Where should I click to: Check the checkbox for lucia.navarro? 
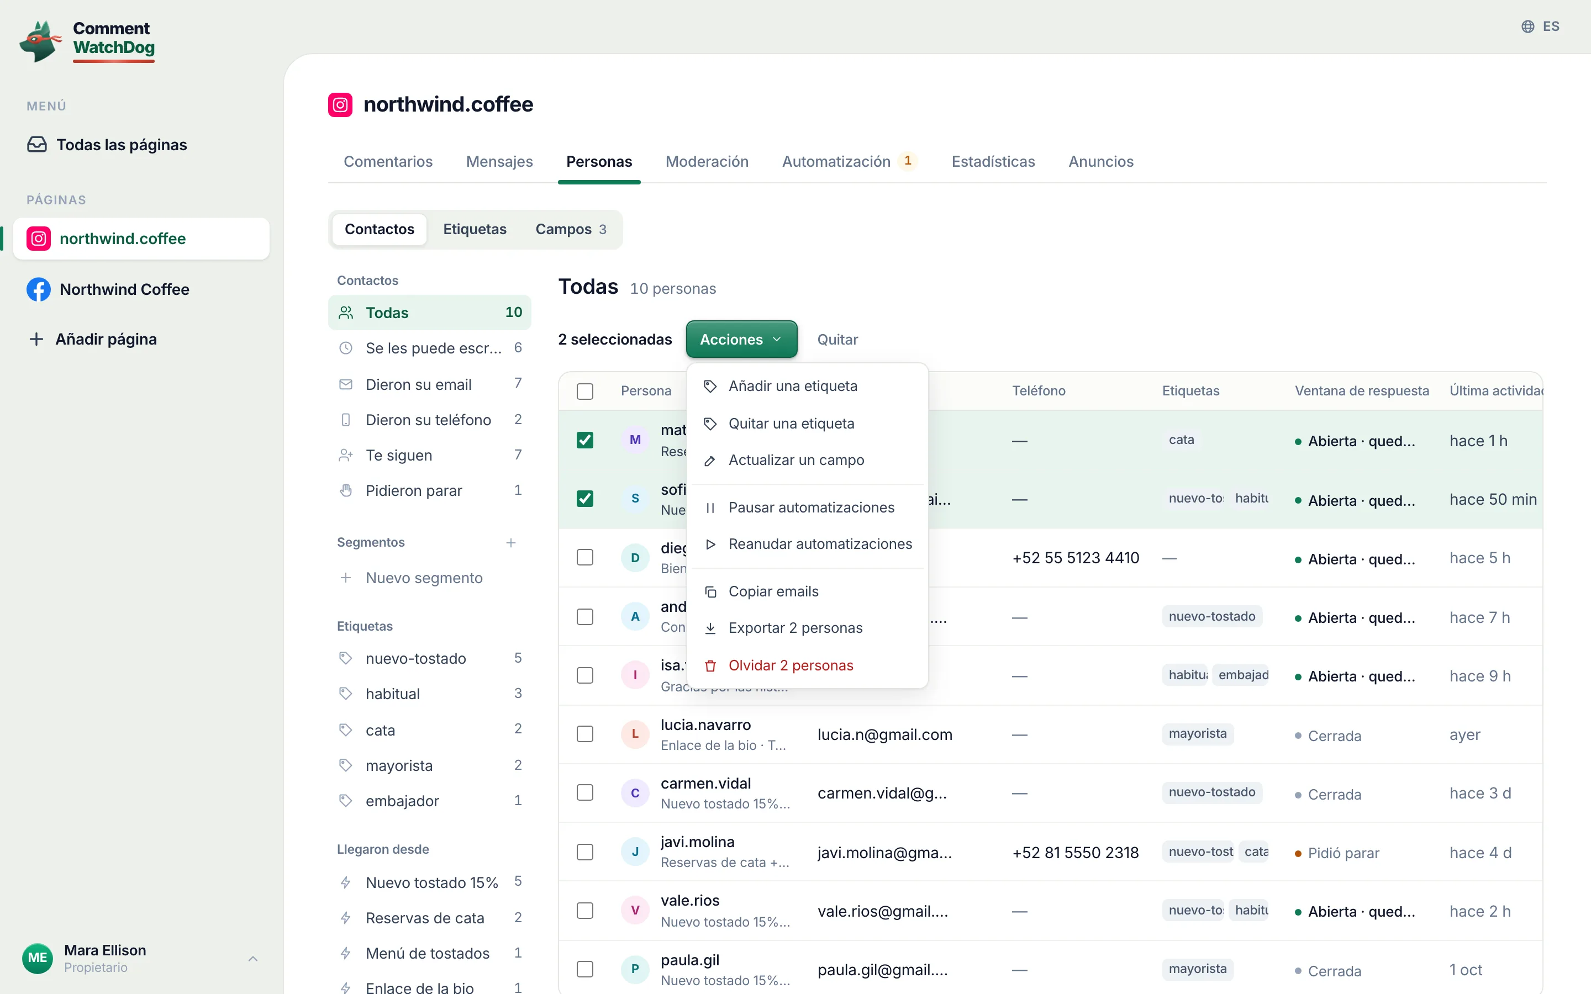click(x=584, y=734)
